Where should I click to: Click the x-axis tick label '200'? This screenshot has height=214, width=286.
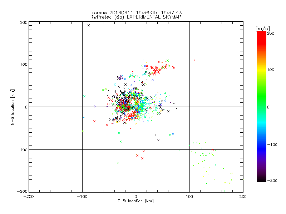tap(243, 197)
